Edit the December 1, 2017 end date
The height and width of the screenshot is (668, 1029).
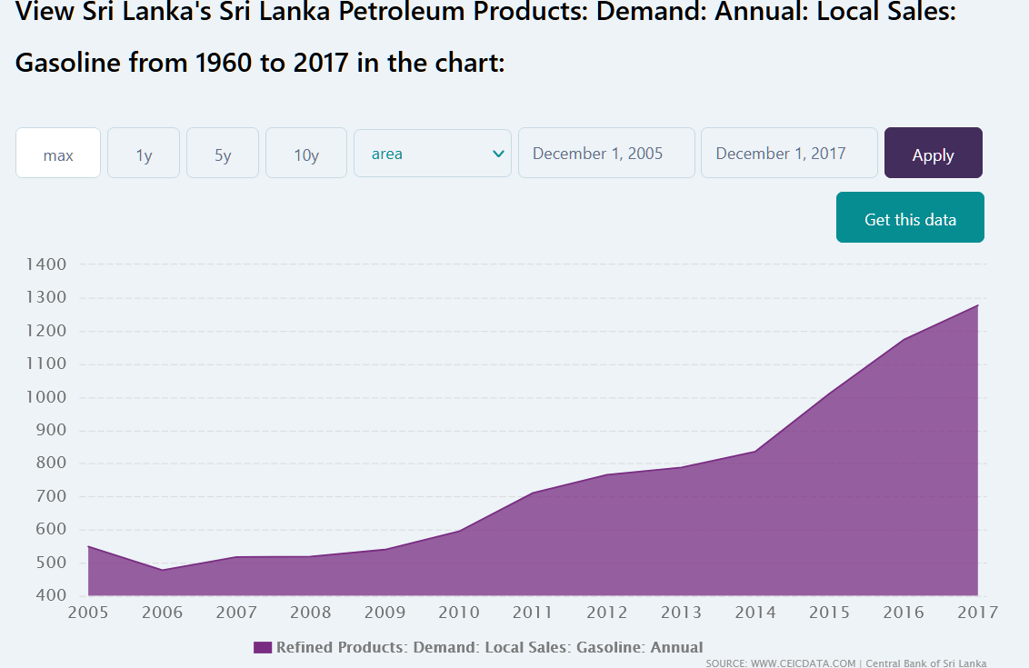point(789,153)
